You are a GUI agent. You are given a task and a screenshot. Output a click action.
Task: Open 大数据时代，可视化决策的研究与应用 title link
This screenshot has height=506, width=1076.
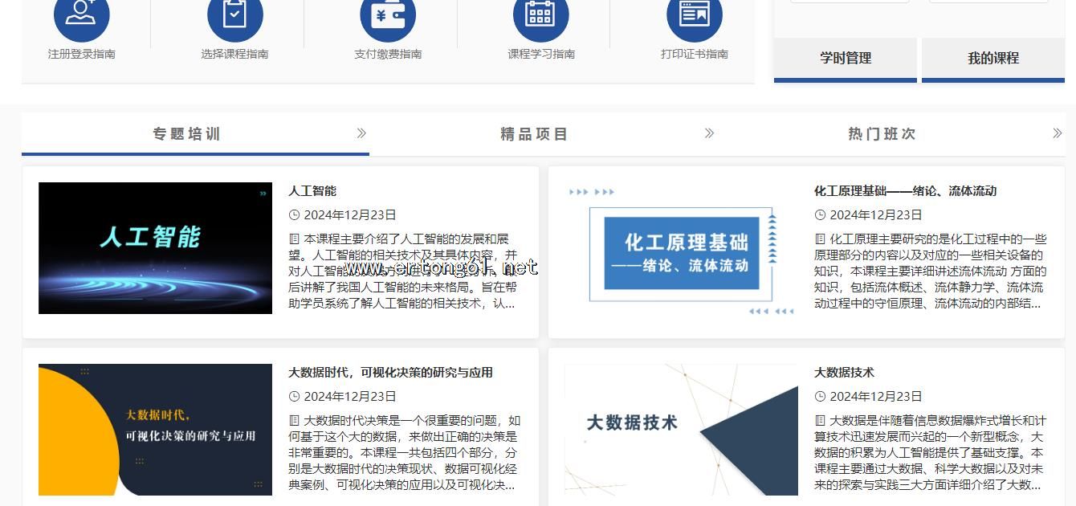390,373
